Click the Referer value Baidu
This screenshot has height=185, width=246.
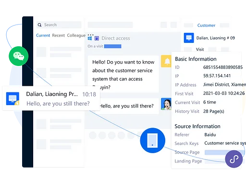pyautogui.click(x=210, y=135)
